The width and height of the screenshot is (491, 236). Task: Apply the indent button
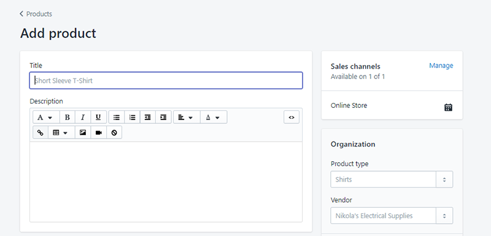163,117
